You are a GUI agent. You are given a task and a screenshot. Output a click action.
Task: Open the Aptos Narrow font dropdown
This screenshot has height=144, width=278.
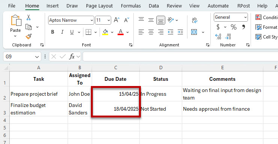tap(92, 20)
